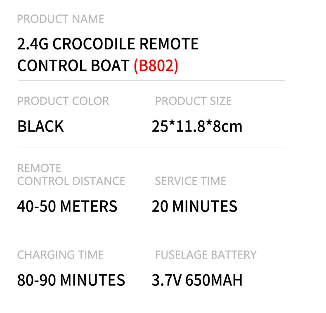Click the divider line beneath the 25*11.8*8cm row
The height and width of the screenshot is (313, 326).
point(151,148)
